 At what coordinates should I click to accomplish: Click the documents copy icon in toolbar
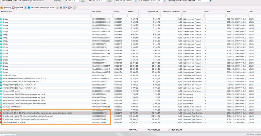tap(57, 8)
